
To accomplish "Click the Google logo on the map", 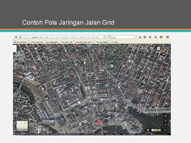I will pos(92,130).
